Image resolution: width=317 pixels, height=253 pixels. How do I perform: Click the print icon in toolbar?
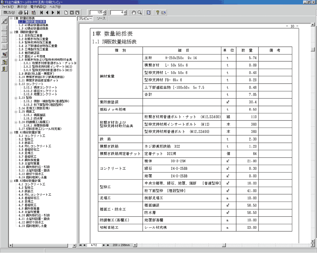click(x=20, y=12)
